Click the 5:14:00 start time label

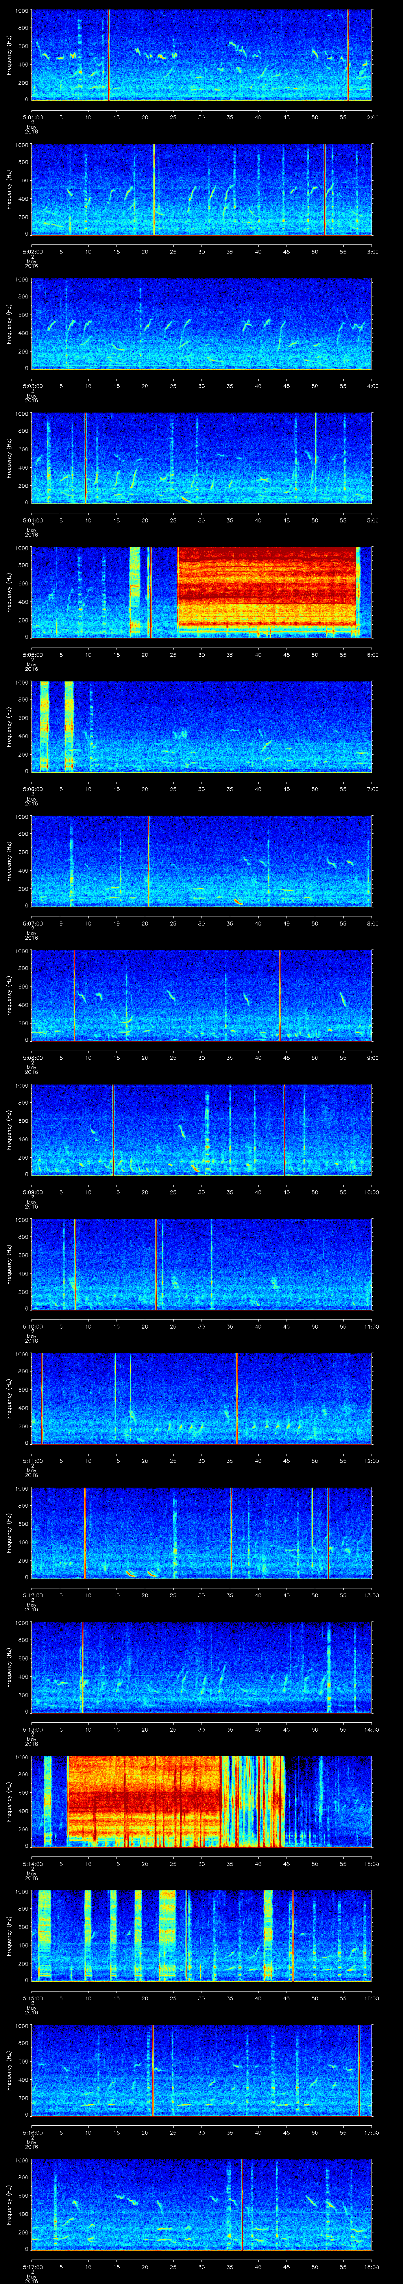click(32, 1864)
